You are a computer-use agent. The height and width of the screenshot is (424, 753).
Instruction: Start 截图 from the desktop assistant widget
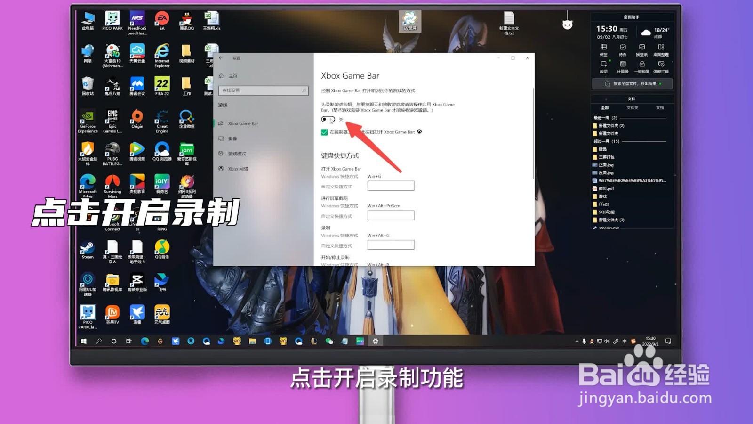coord(603,66)
